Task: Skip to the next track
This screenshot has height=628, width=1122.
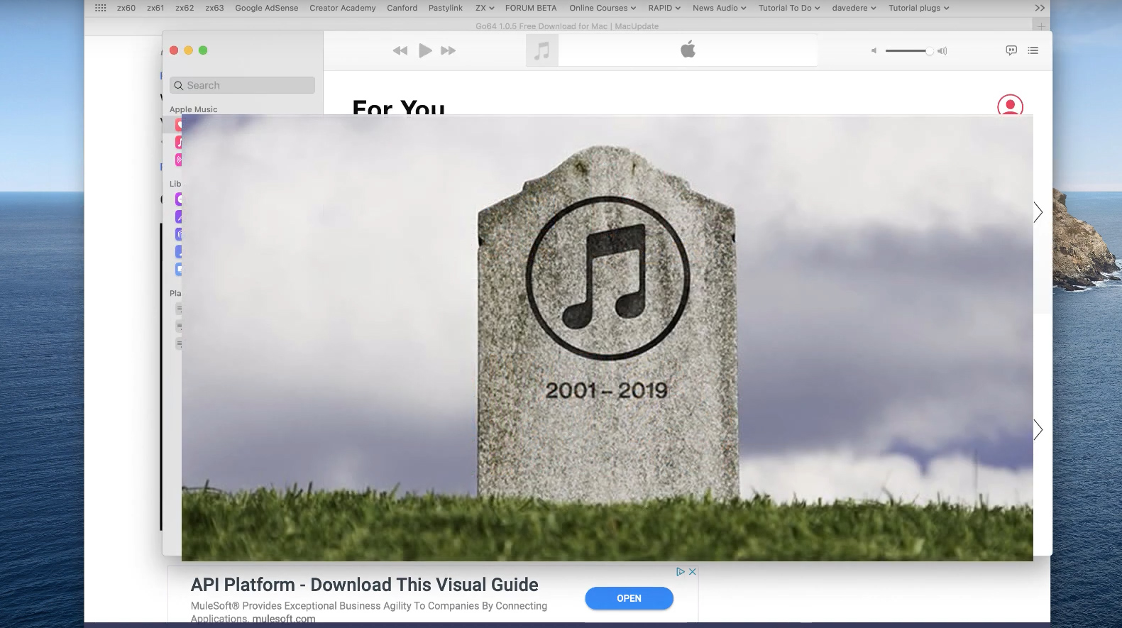Action: (x=448, y=50)
